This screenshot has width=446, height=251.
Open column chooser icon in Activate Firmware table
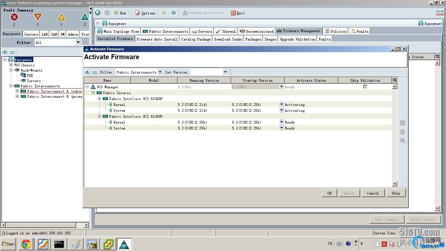click(x=395, y=80)
